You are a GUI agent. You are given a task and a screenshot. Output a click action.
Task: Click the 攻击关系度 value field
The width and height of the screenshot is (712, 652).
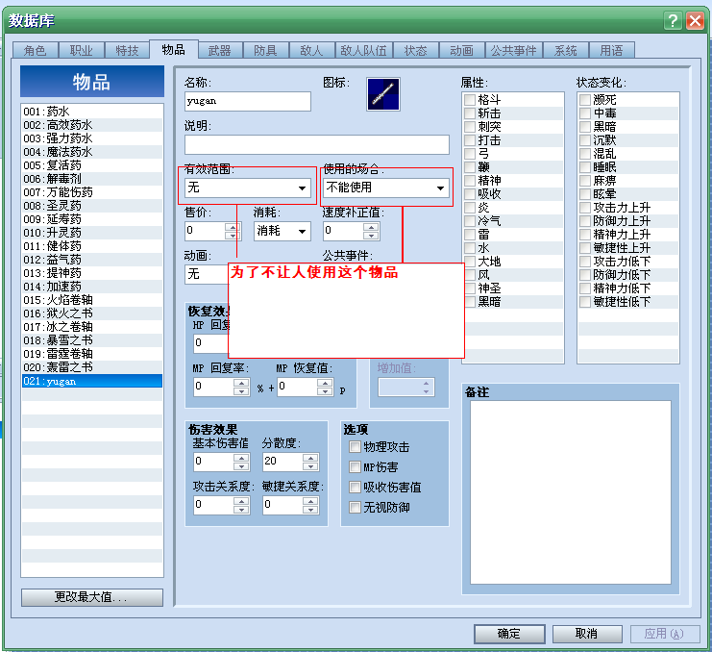pos(214,505)
